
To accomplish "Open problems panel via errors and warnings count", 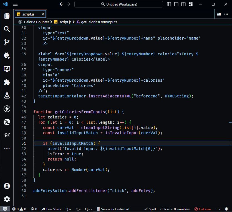I will point(19,209).
